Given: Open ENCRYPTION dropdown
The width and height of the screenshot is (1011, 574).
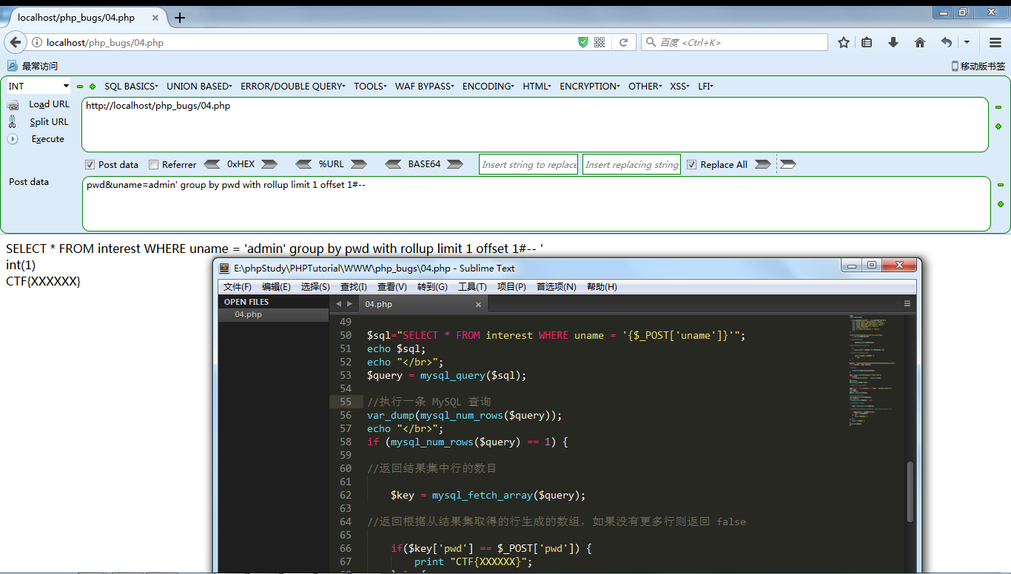Looking at the screenshot, I should (590, 87).
